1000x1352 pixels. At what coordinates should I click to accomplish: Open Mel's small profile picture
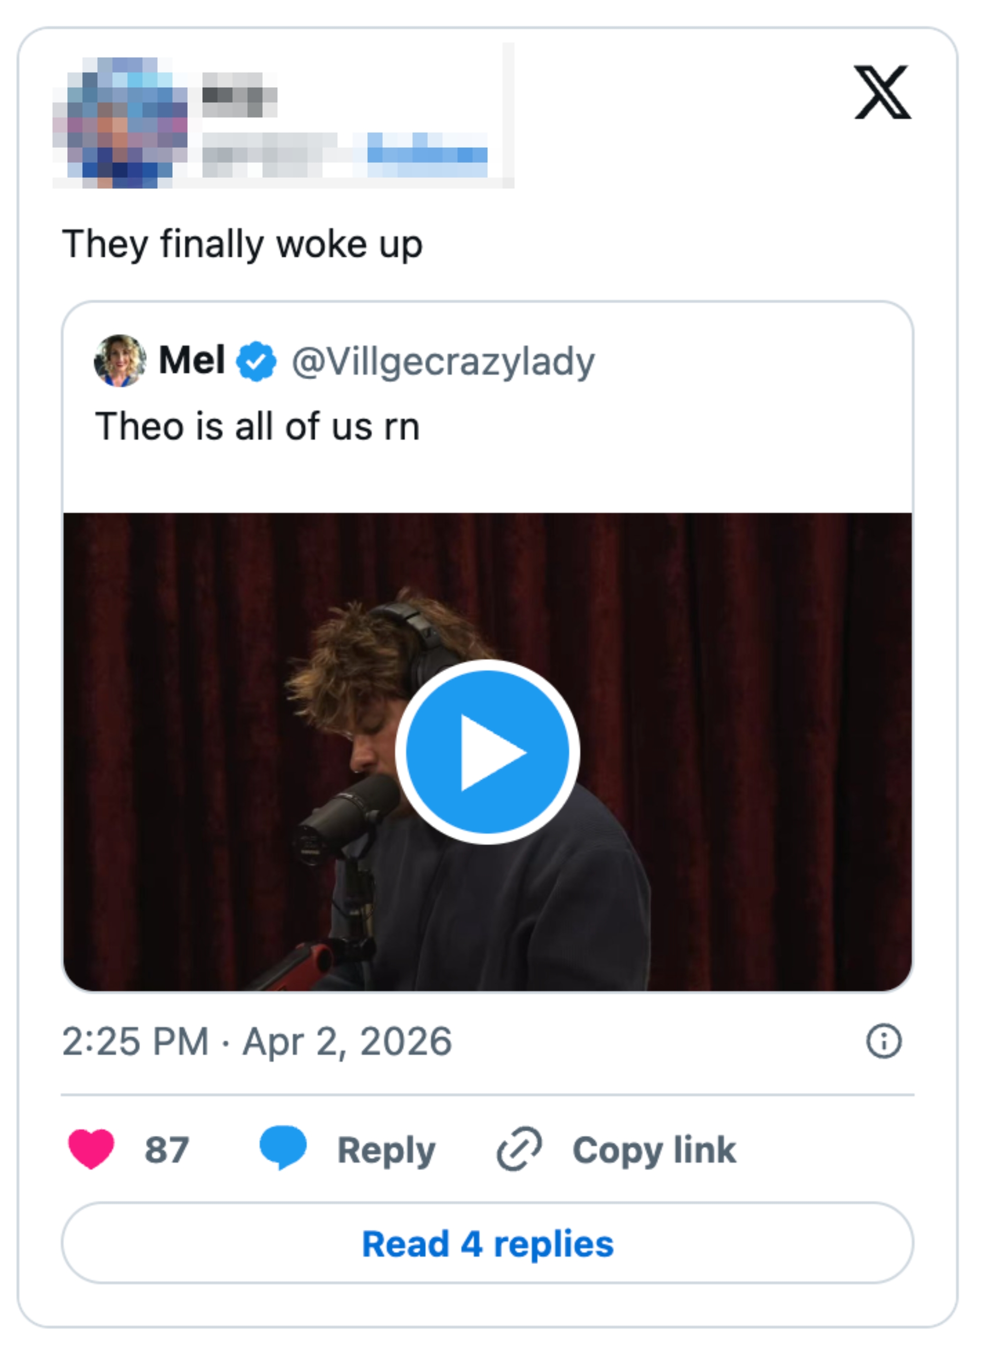120,361
